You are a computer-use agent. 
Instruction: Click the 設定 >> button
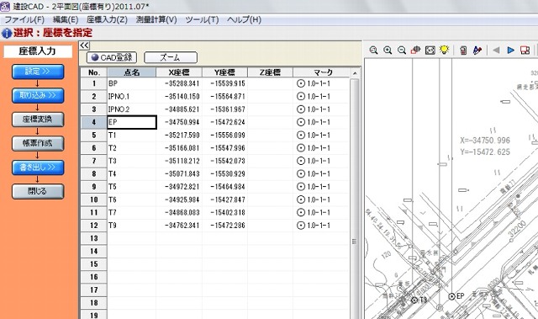point(38,72)
